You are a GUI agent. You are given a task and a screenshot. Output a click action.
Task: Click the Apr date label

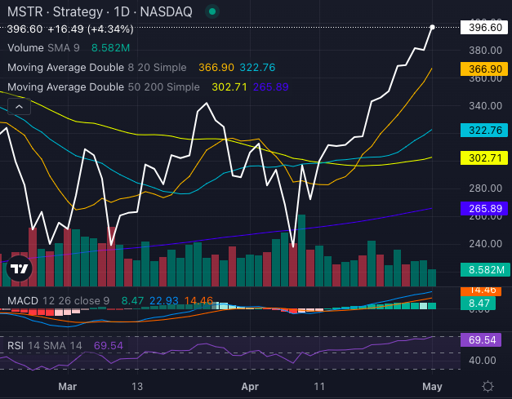coord(250,387)
